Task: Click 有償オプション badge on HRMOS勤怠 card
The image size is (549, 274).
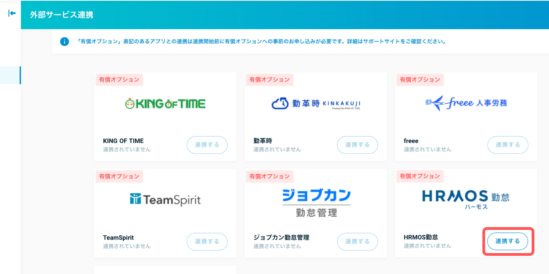Action: click(x=420, y=176)
